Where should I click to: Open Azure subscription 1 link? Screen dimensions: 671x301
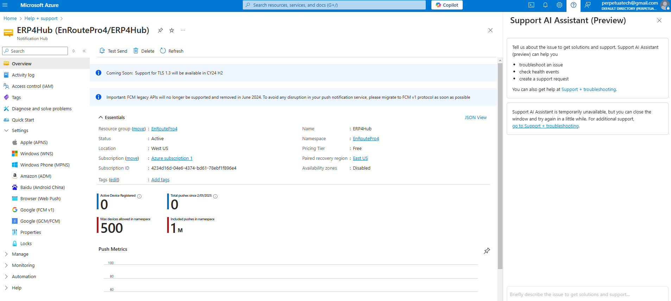pyautogui.click(x=172, y=158)
